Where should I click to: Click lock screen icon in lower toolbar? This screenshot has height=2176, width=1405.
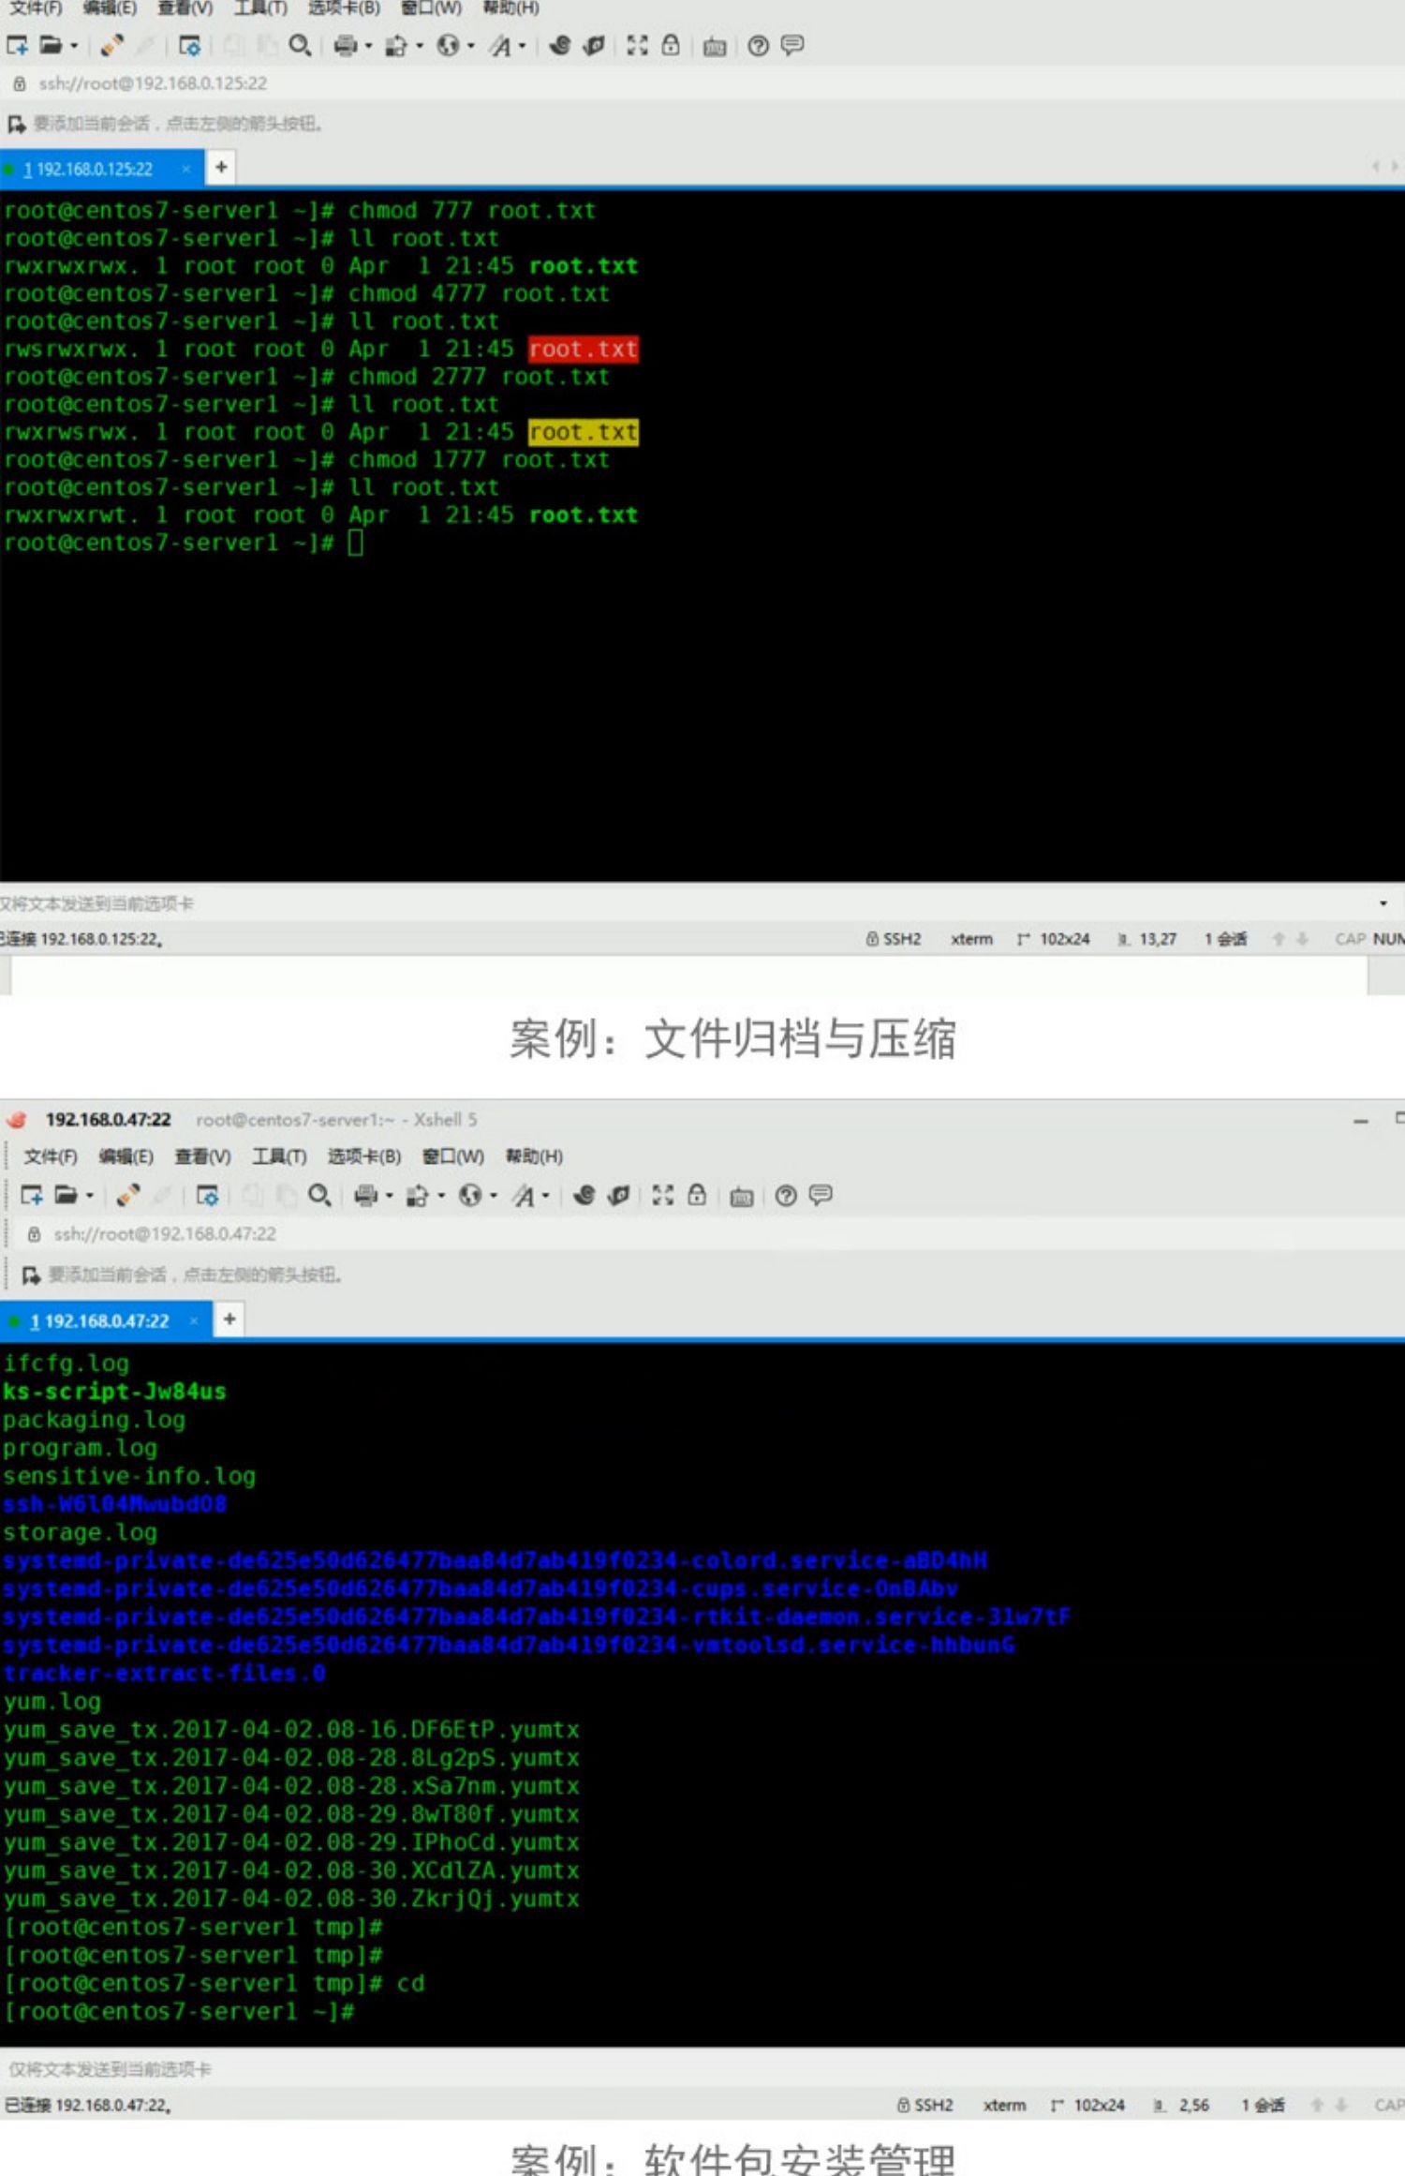point(697,1195)
